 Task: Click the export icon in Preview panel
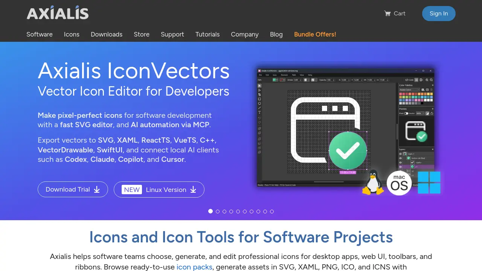(432, 113)
